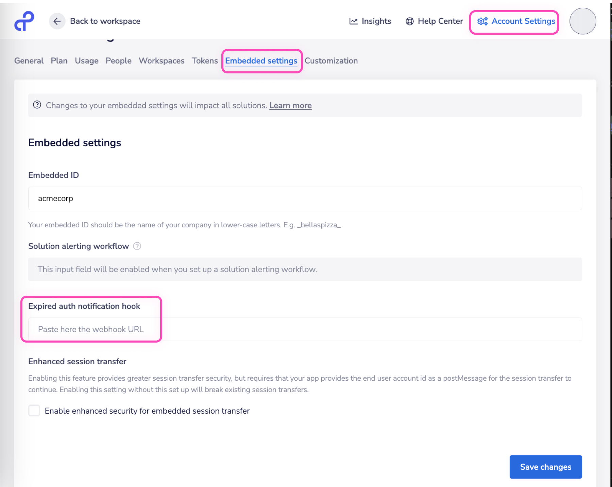Screen dimensions: 612x487
Task: Click the Solution alerting workflow help icon
Action: [137, 246]
